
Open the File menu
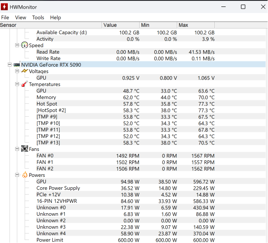click(5, 17)
